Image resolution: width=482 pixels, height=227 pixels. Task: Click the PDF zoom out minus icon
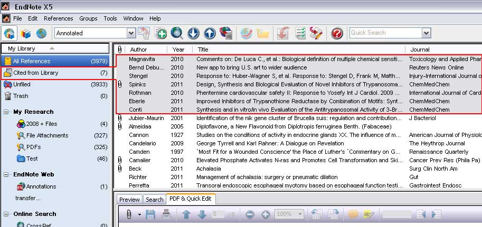tap(250, 214)
